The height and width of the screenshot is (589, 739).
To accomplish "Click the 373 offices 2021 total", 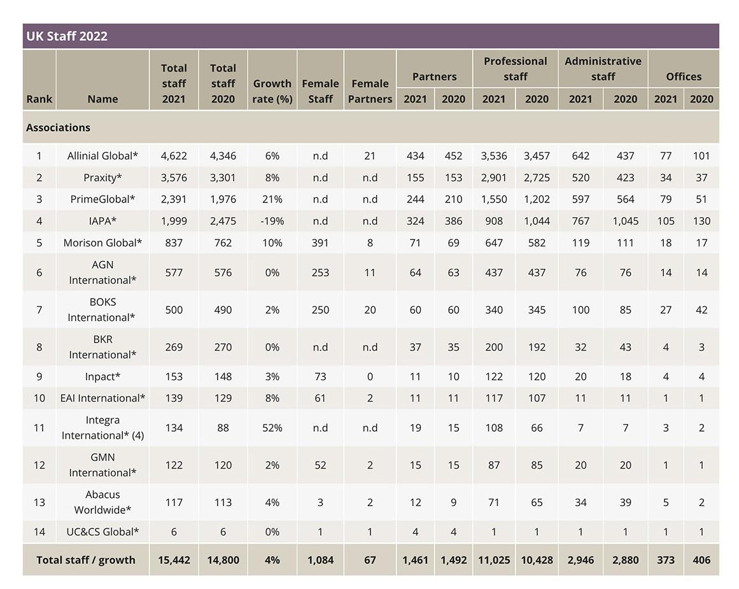I will tap(666, 560).
